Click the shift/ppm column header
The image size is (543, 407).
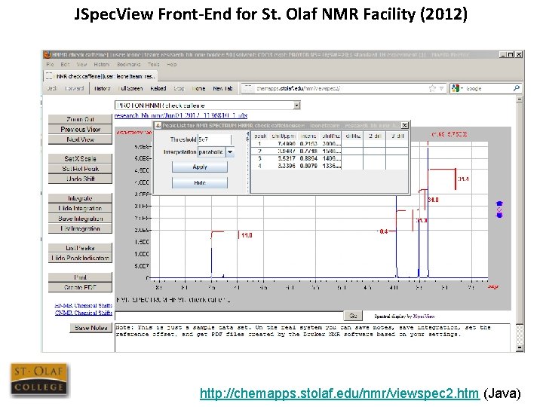pyautogui.click(x=283, y=136)
